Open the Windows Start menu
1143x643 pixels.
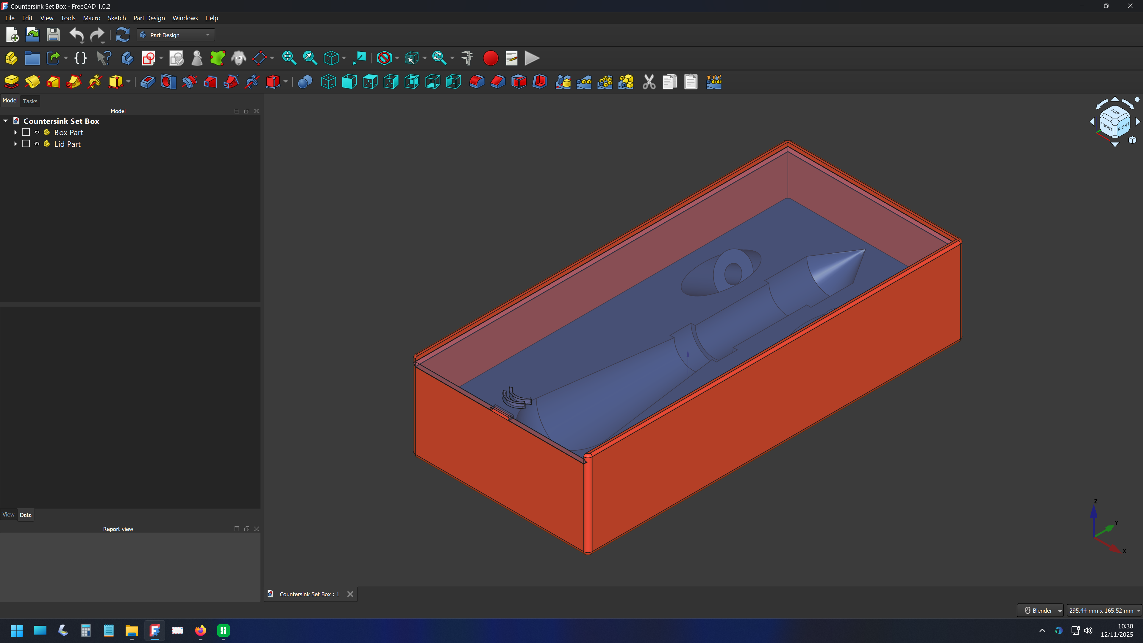tap(16, 630)
